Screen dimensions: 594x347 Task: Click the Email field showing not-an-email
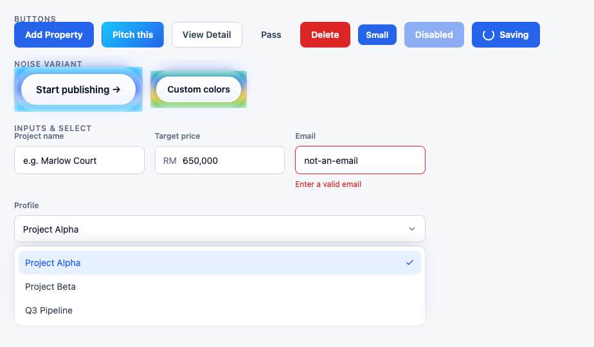point(360,160)
